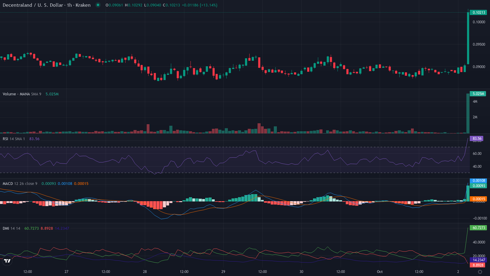Open the MACD 12 26 close 9 legend
The image size is (490, 276).
click(45, 184)
